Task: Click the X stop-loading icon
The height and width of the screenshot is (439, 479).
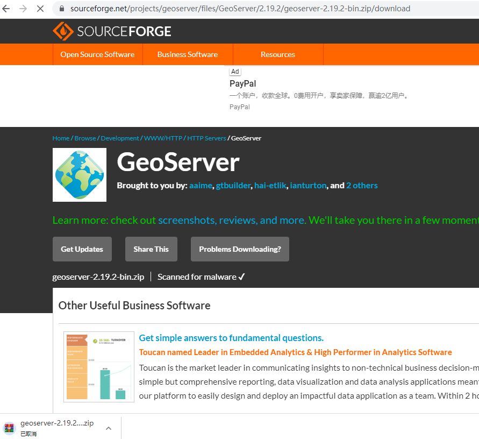Action: [x=41, y=9]
